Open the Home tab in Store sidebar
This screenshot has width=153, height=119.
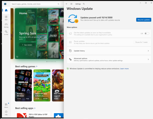(6, 10)
